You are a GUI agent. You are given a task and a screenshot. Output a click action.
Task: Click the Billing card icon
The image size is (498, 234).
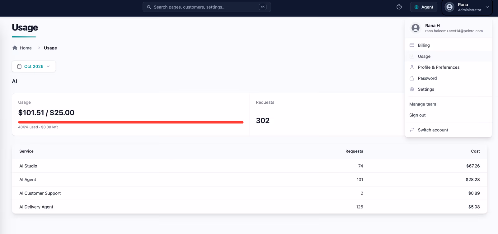(x=412, y=45)
